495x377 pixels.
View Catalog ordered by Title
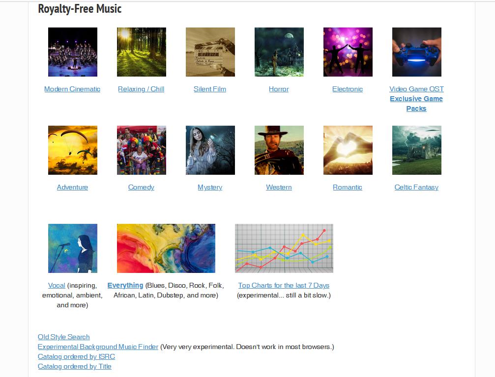click(x=75, y=366)
